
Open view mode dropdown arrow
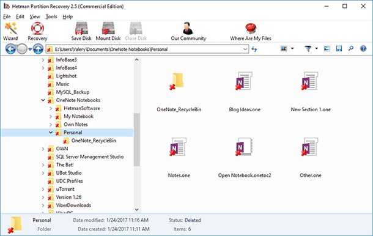(x=292, y=48)
